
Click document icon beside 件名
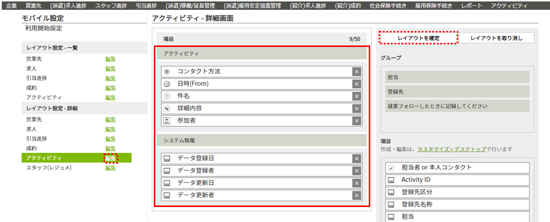pyautogui.click(x=167, y=96)
